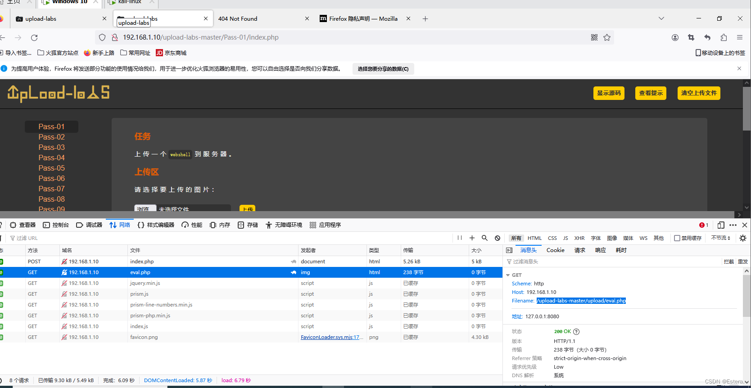Filter requests by XHR
The height and width of the screenshot is (388, 751).
(x=579, y=238)
